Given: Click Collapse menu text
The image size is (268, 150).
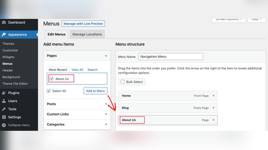Looking at the screenshot, I should click(x=19, y=125).
